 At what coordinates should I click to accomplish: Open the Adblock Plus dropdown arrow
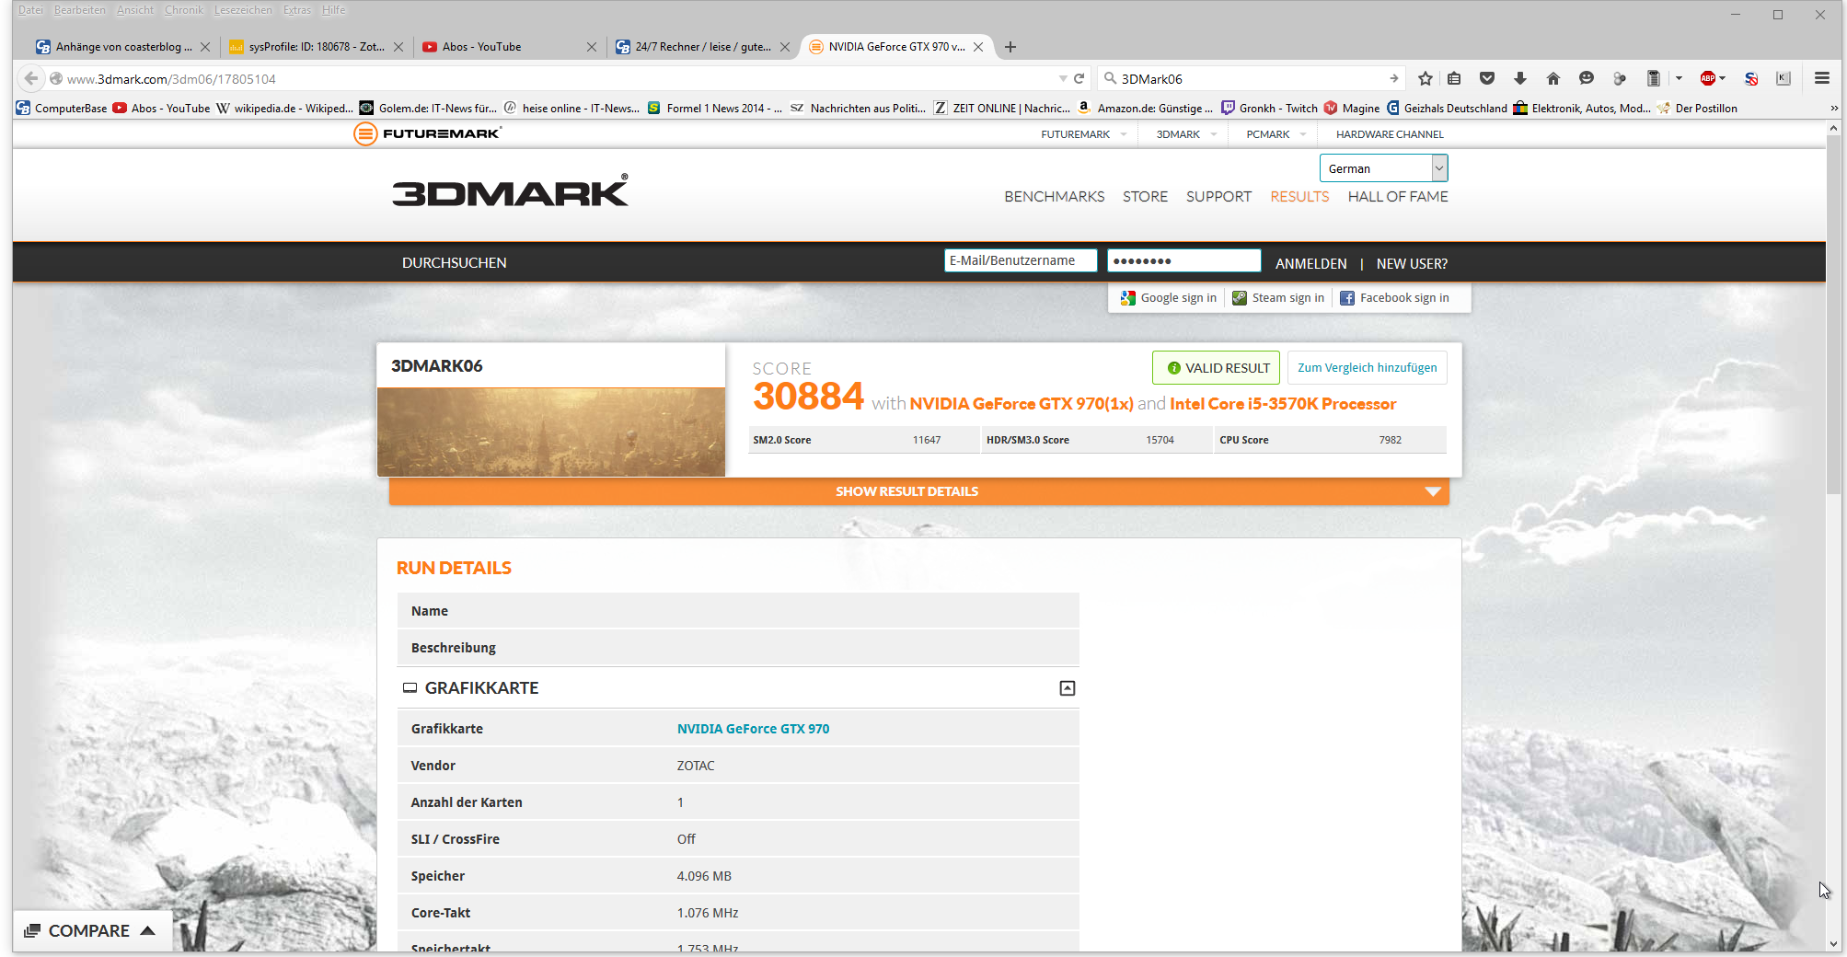click(x=1723, y=78)
